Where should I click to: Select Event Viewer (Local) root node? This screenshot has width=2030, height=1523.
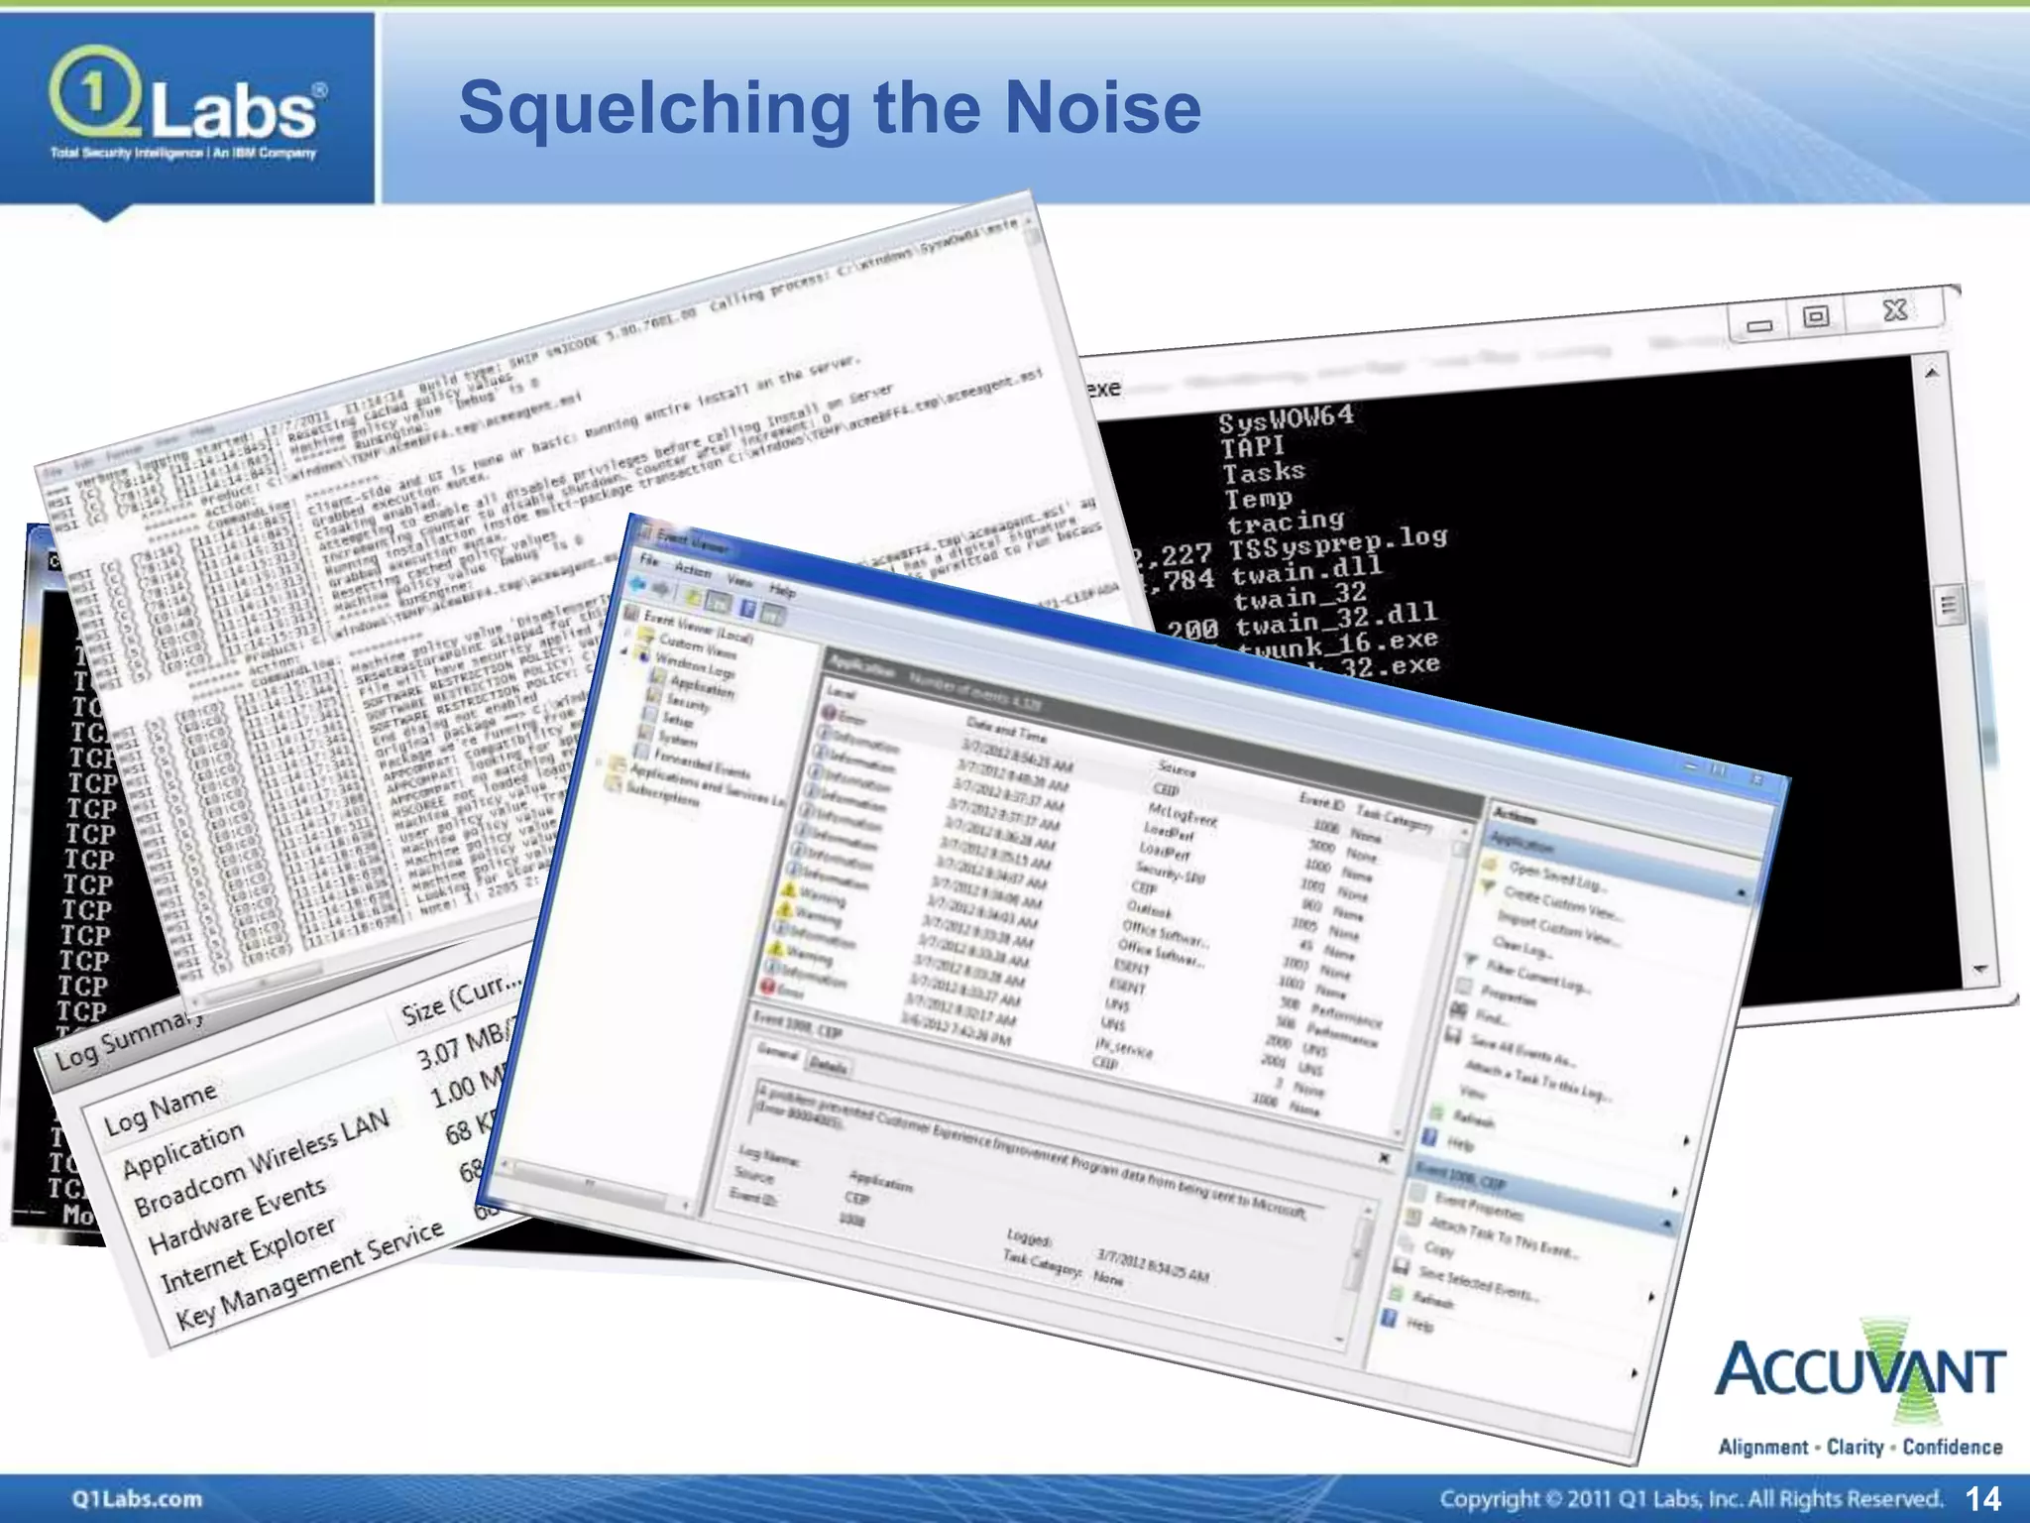[691, 627]
